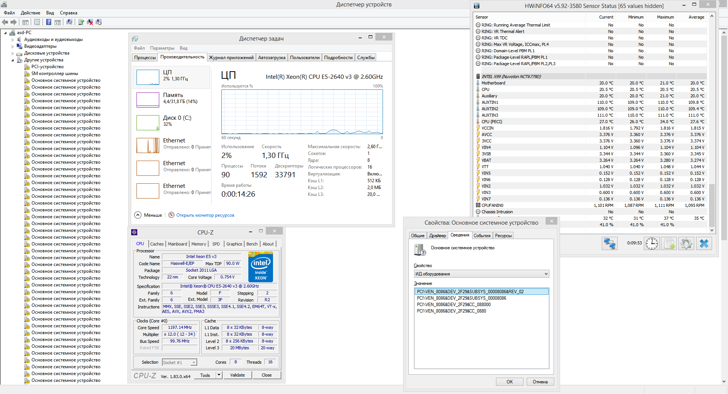Click the CPU-Z Tools button
This screenshot has width=728, height=394.
point(205,375)
